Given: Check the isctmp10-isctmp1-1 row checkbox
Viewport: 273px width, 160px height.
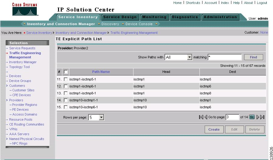Looking at the screenshot, I should pos(66,100).
